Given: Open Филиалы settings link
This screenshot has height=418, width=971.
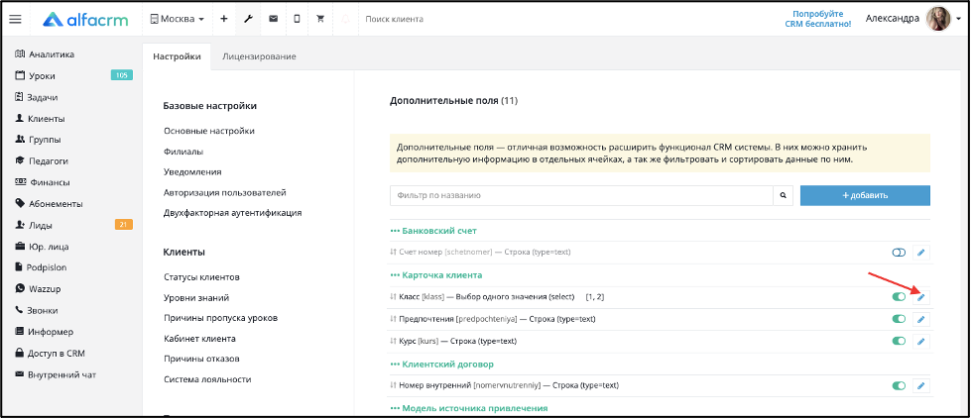Looking at the screenshot, I should coord(183,151).
